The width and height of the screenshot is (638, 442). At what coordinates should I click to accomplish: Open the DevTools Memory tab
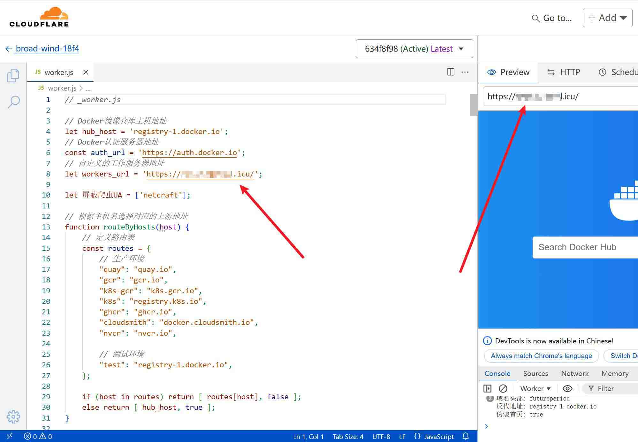[615, 373]
